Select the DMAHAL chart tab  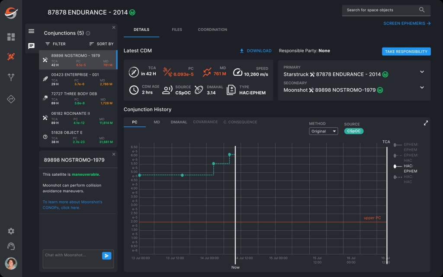(x=179, y=122)
